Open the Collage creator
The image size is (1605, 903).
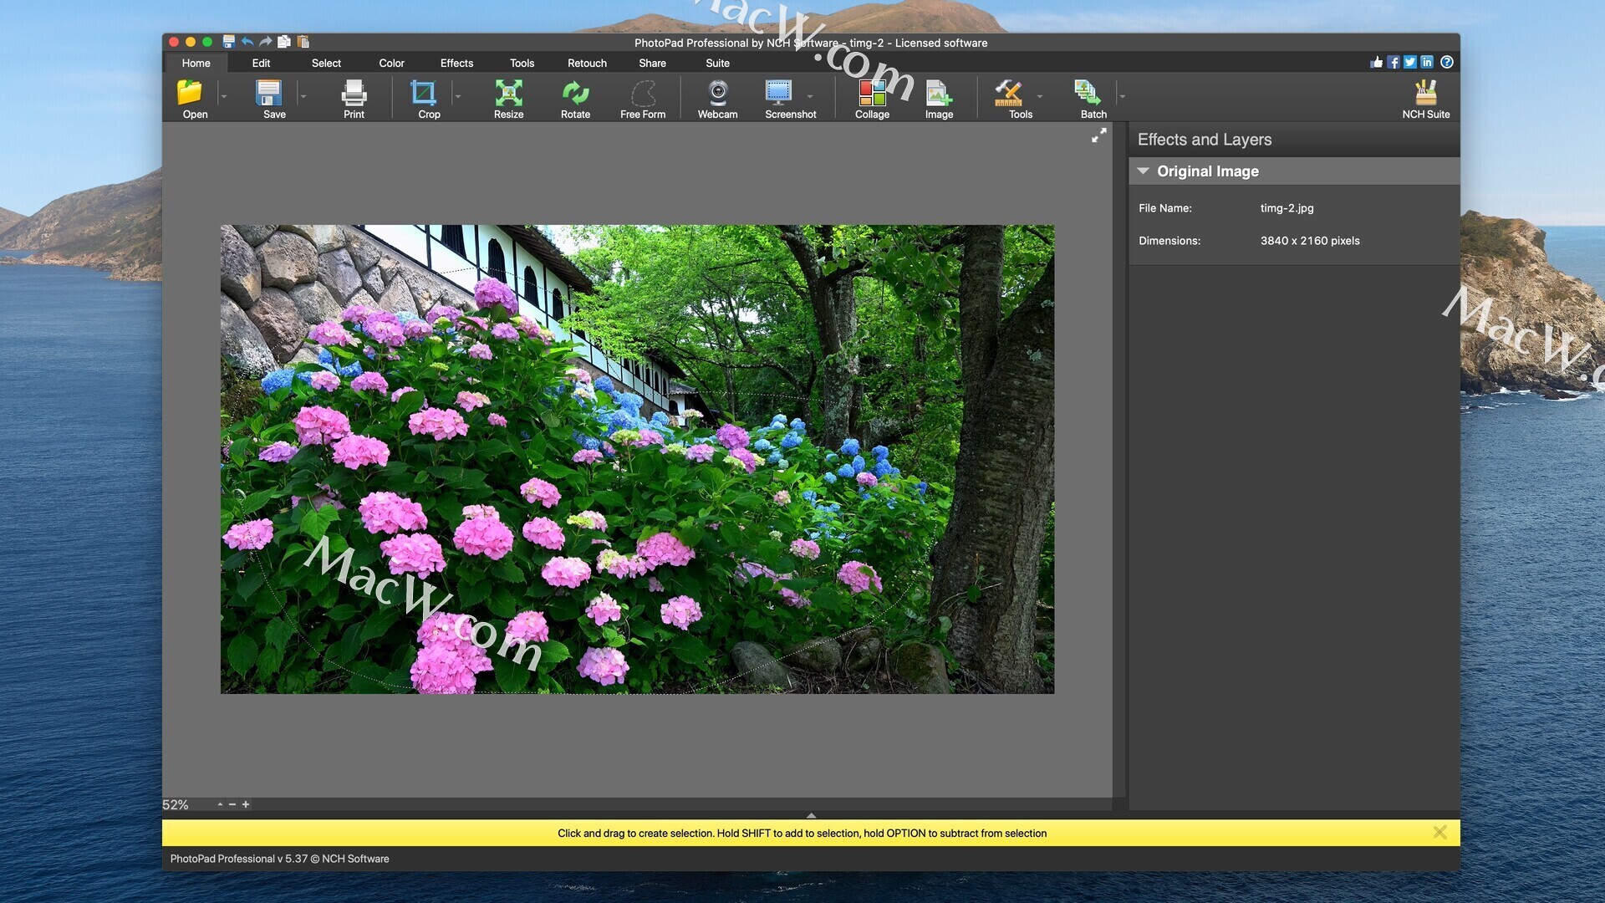(872, 93)
